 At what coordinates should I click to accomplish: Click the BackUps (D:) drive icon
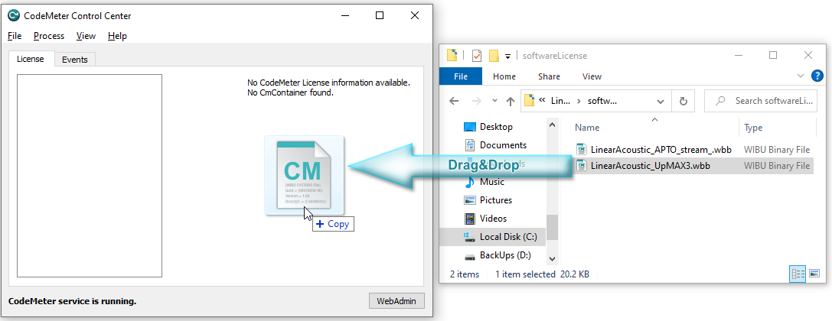click(x=470, y=256)
